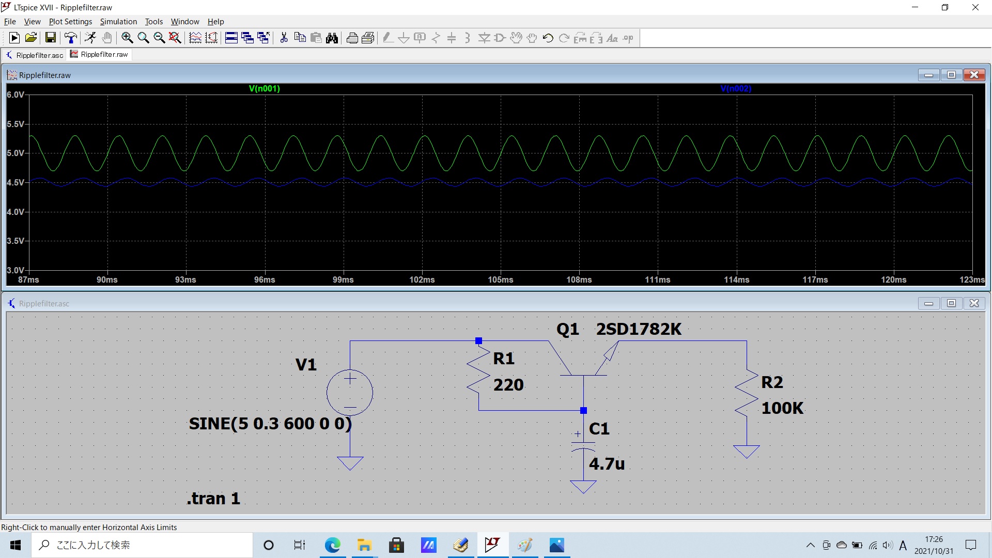The width and height of the screenshot is (992, 558).
Task: Switch to the Ripplefilter.asc tab
Action: [x=35, y=55]
